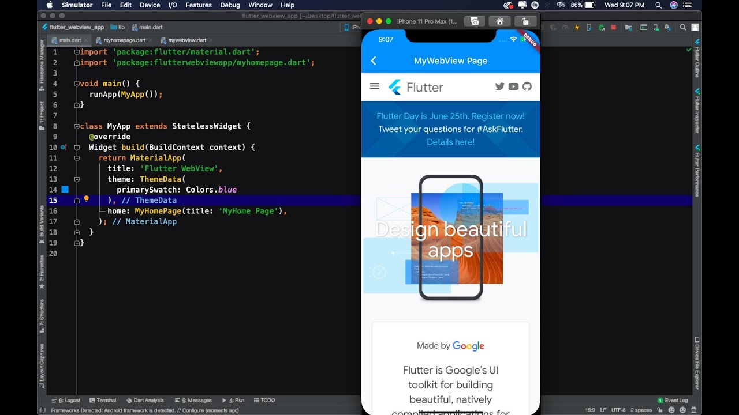This screenshot has height=415, width=739.
Task: Open the Window menu in menu bar
Action: 260,5
